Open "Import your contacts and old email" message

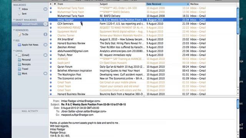[x=143, y=86]
